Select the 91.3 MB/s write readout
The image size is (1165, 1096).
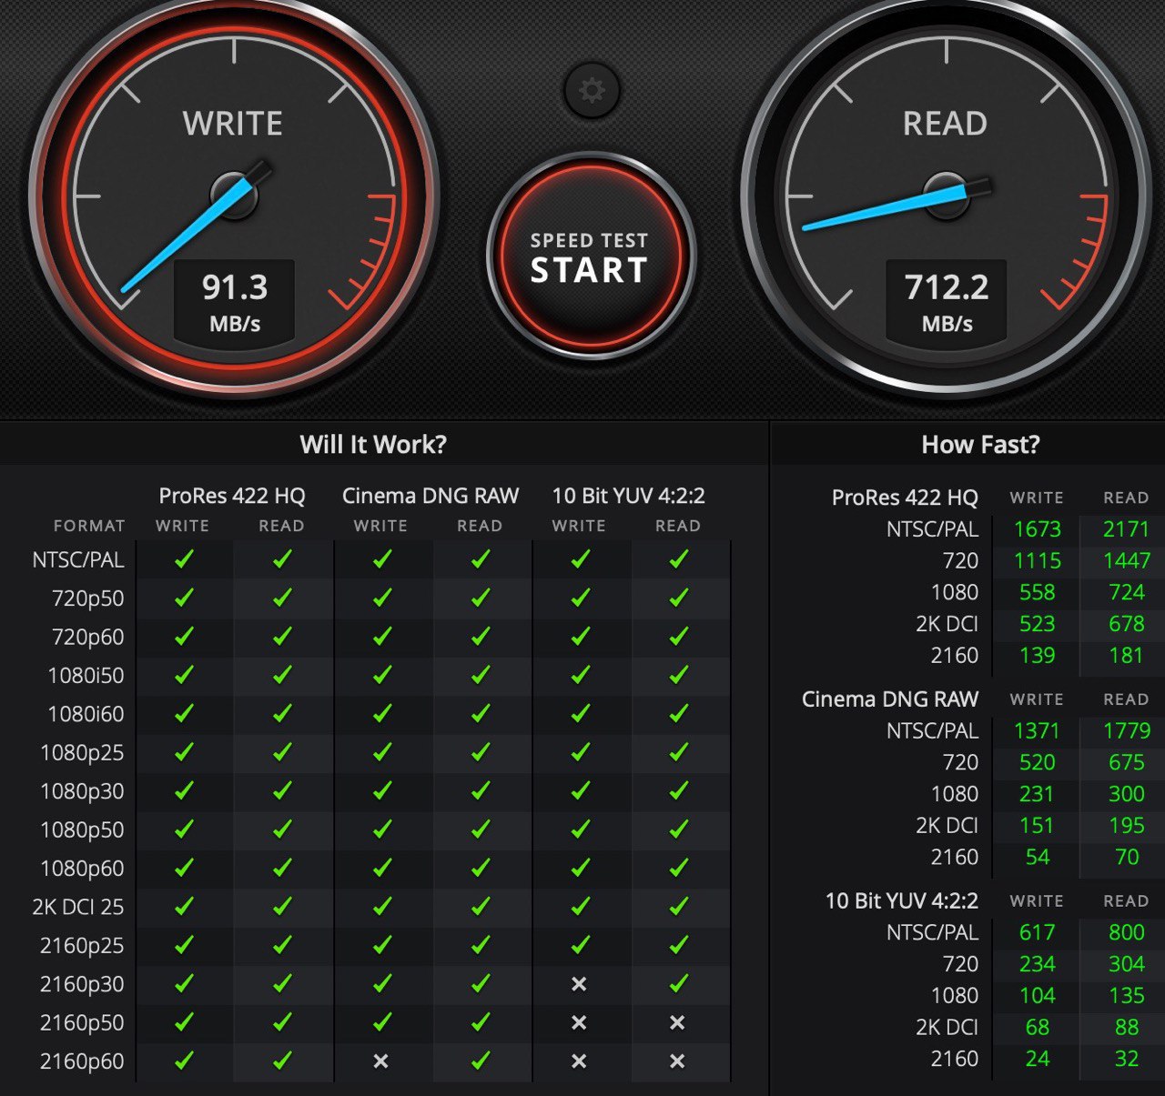[x=235, y=304]
